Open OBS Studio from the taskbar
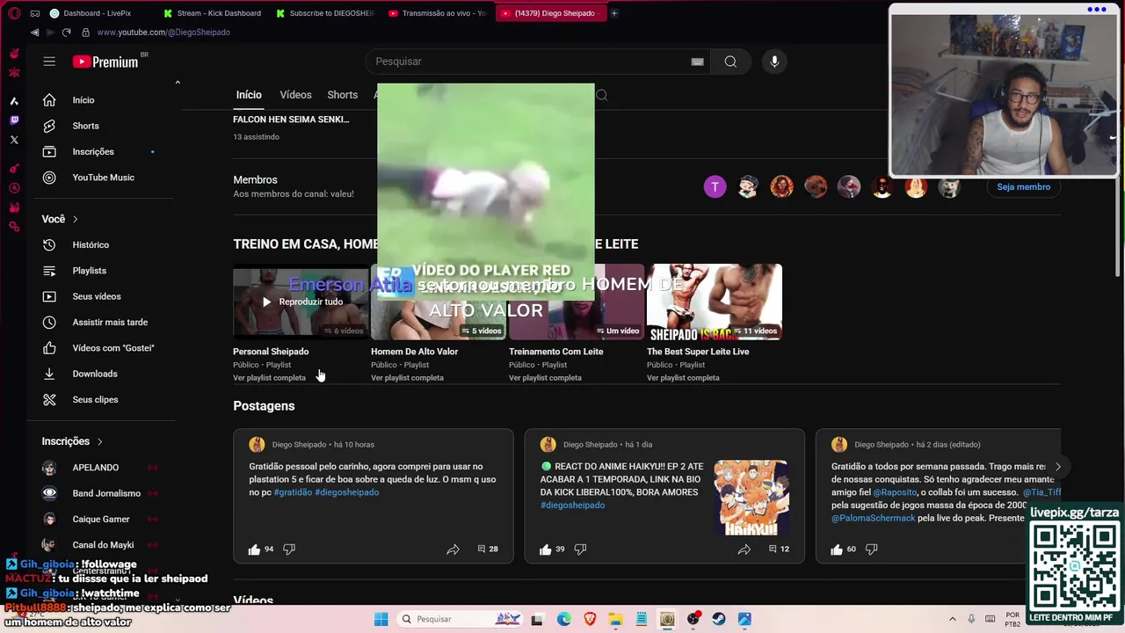Image resolution: width=1125 pixels, height=633 pixels. [x=693, y=619]
